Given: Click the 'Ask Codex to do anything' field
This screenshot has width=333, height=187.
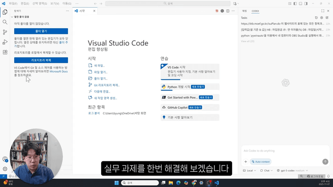Looking at the screenshot, I should tap(284, 151).
